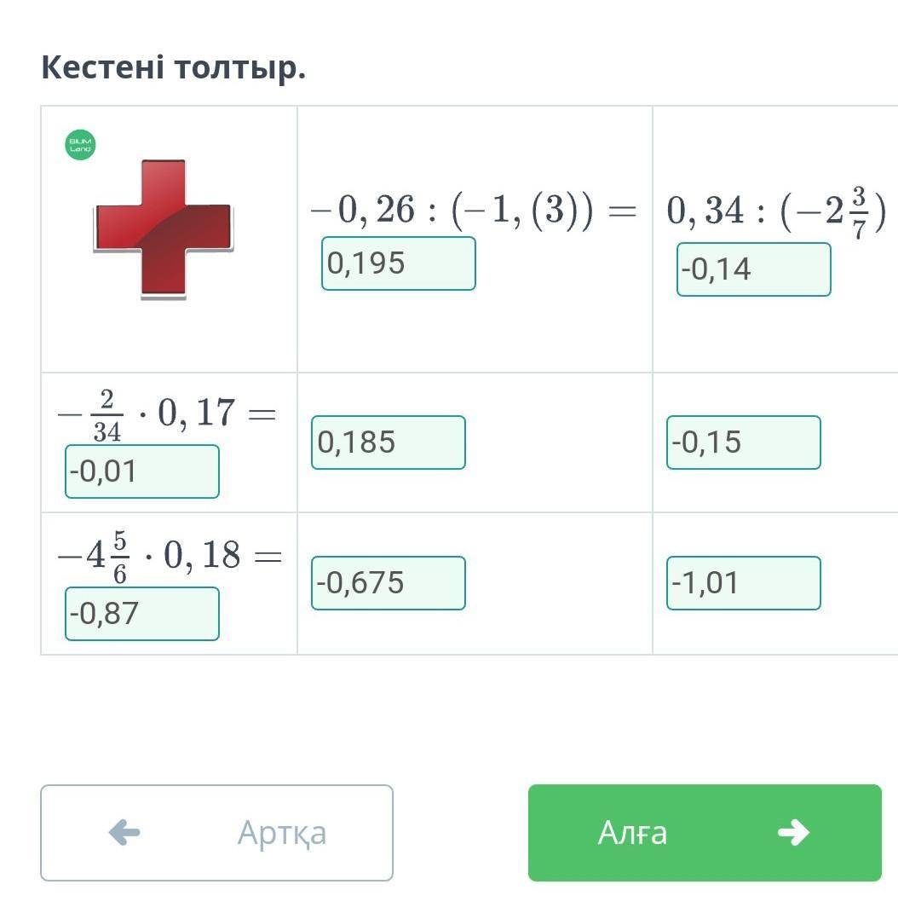
Task: Select the input box with -0,14
Action: (753, 269)
